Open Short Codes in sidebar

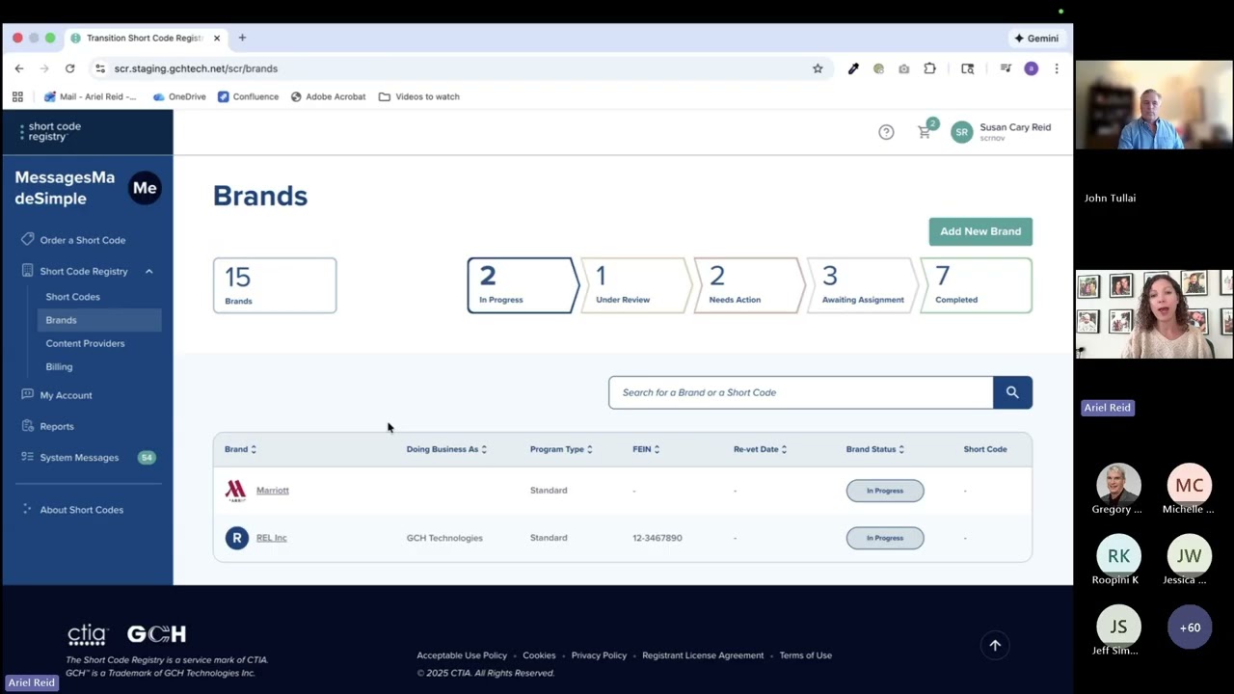click(72, 297)
